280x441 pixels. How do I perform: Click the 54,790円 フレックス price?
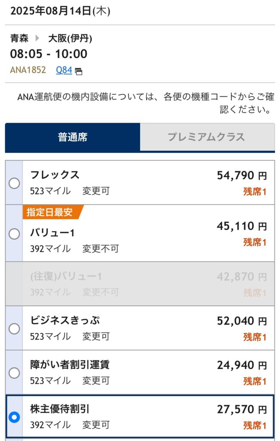pyautogui.click(x=242, y=176)
